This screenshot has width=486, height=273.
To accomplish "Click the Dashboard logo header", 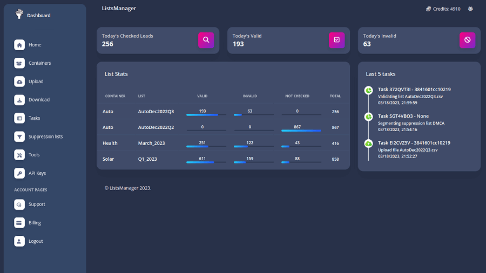I will tap(33, 15).
